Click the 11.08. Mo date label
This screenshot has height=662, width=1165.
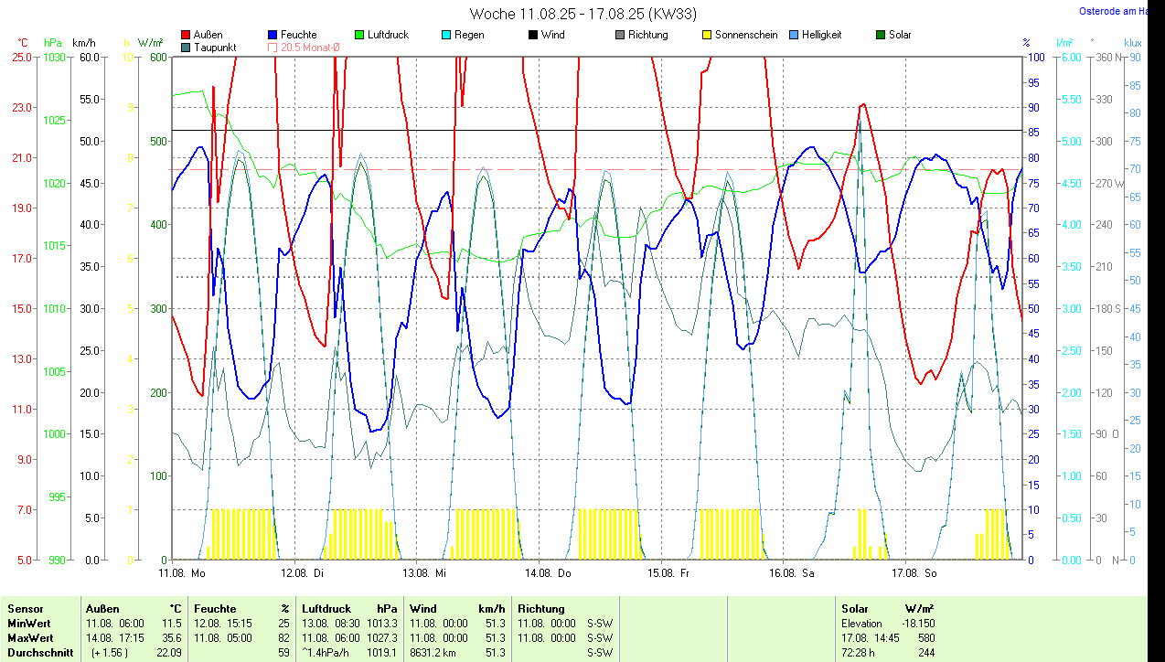coord(181,573)
